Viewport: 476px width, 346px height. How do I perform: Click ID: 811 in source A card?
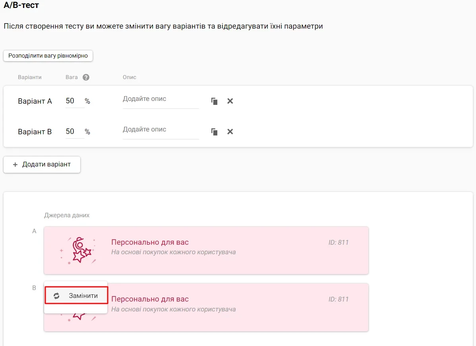click(339, 242)
